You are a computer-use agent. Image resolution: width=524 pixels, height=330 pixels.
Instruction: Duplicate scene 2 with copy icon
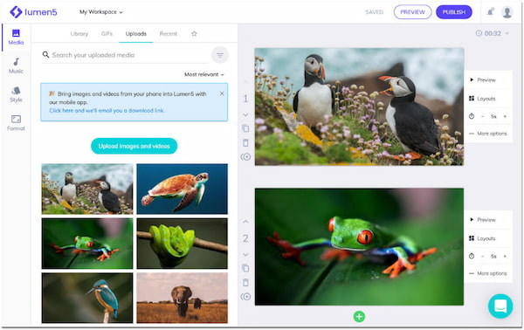(245, 268)
